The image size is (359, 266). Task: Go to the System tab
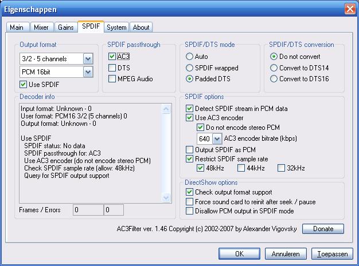116,27
